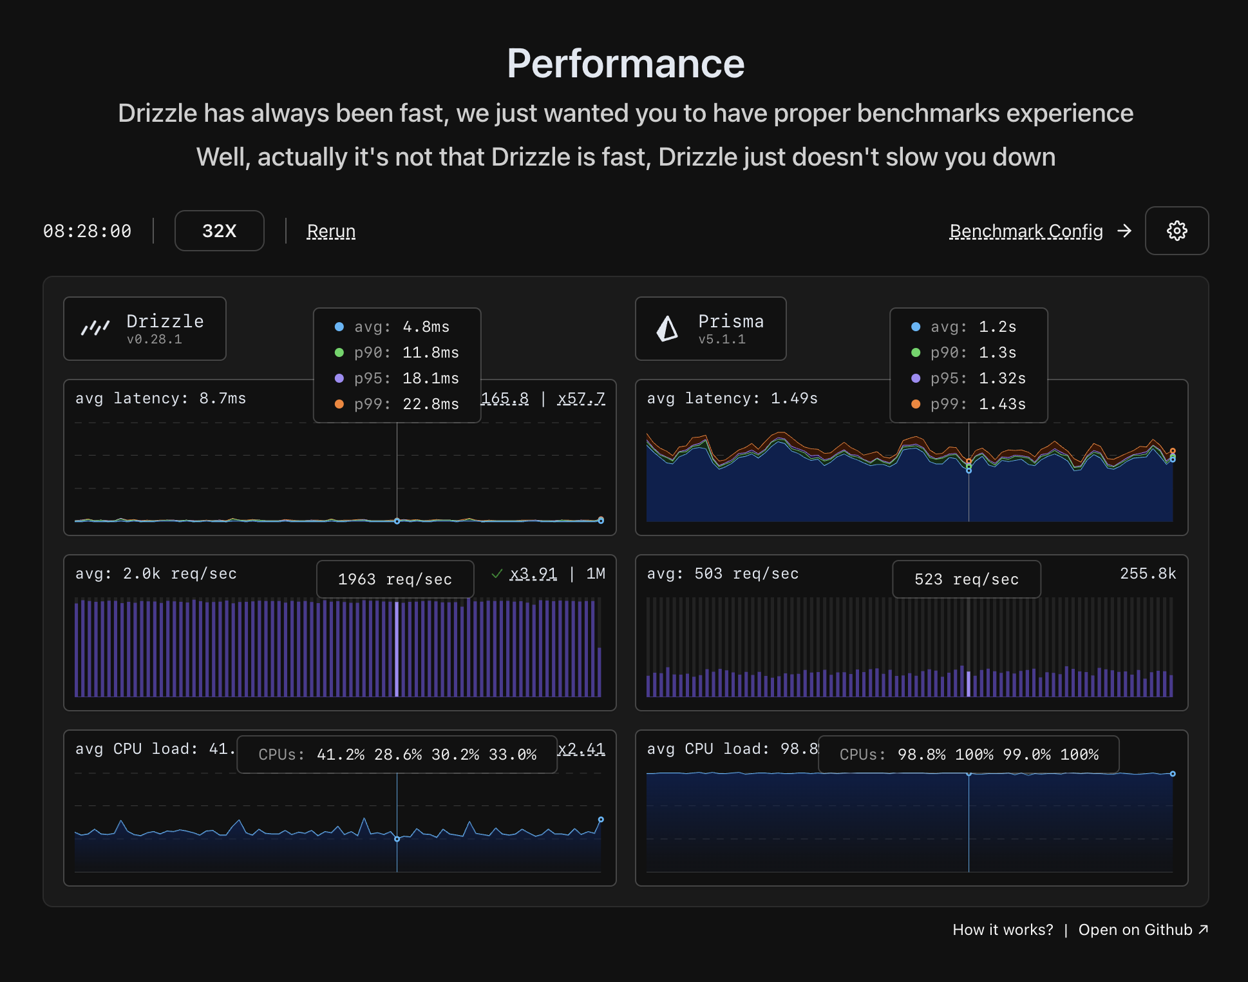Click the x2.41 CPU load multiplier
This screenshot has width=1248, height=982.
581,749
